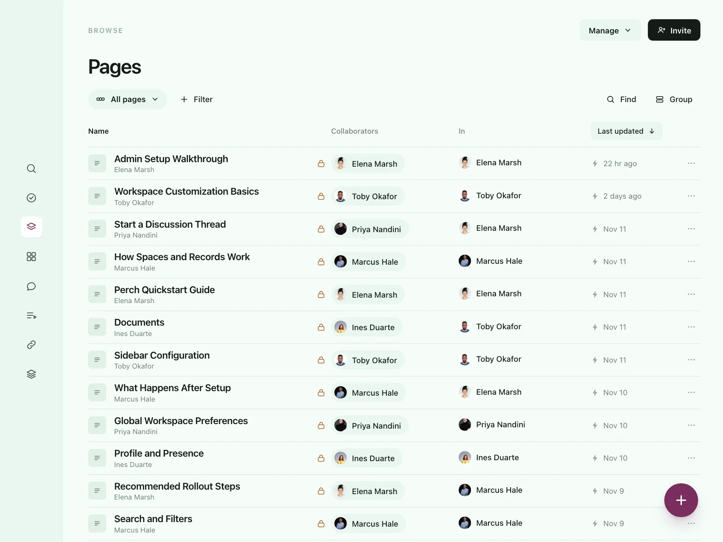Click the page icon for Perch Quickstart Guide

pos(97,294)
